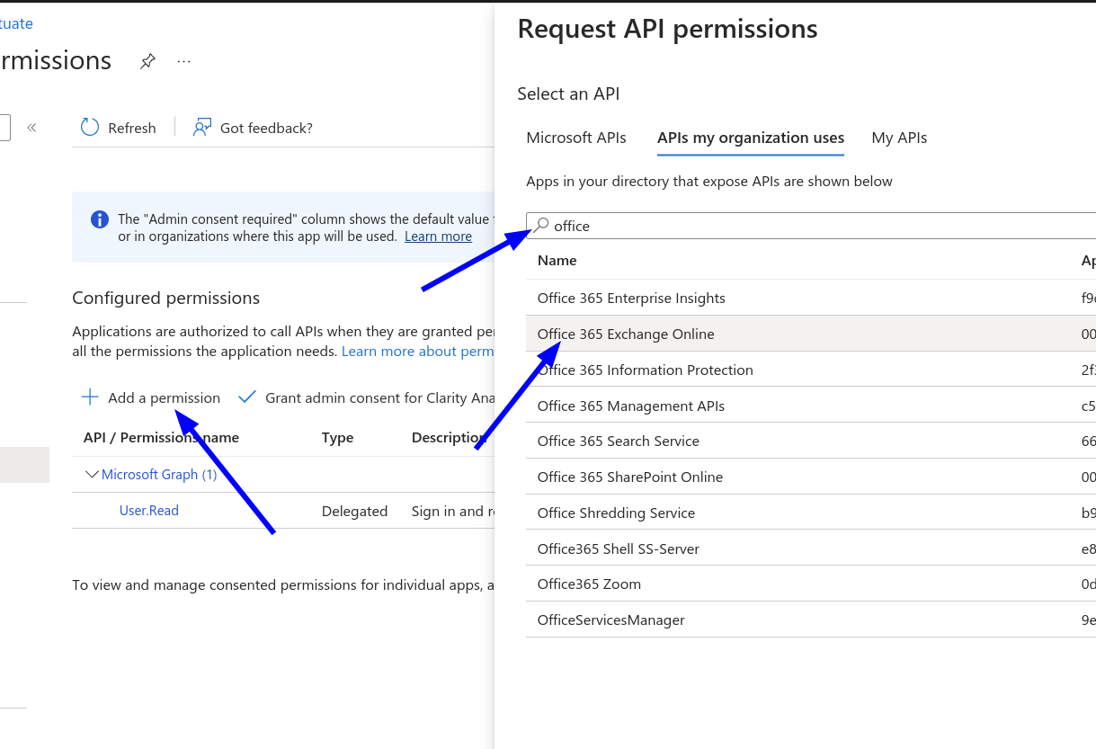Viewport: 1096px width, 749px height.
Task: Select the APIs my organization uses tab
Action: click(751, 138)
